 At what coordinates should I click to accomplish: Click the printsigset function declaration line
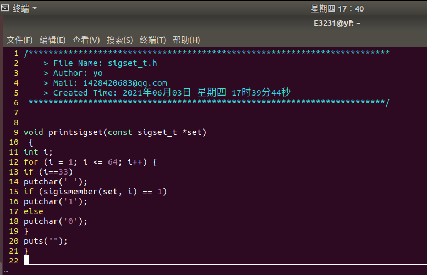click(115, 132)
